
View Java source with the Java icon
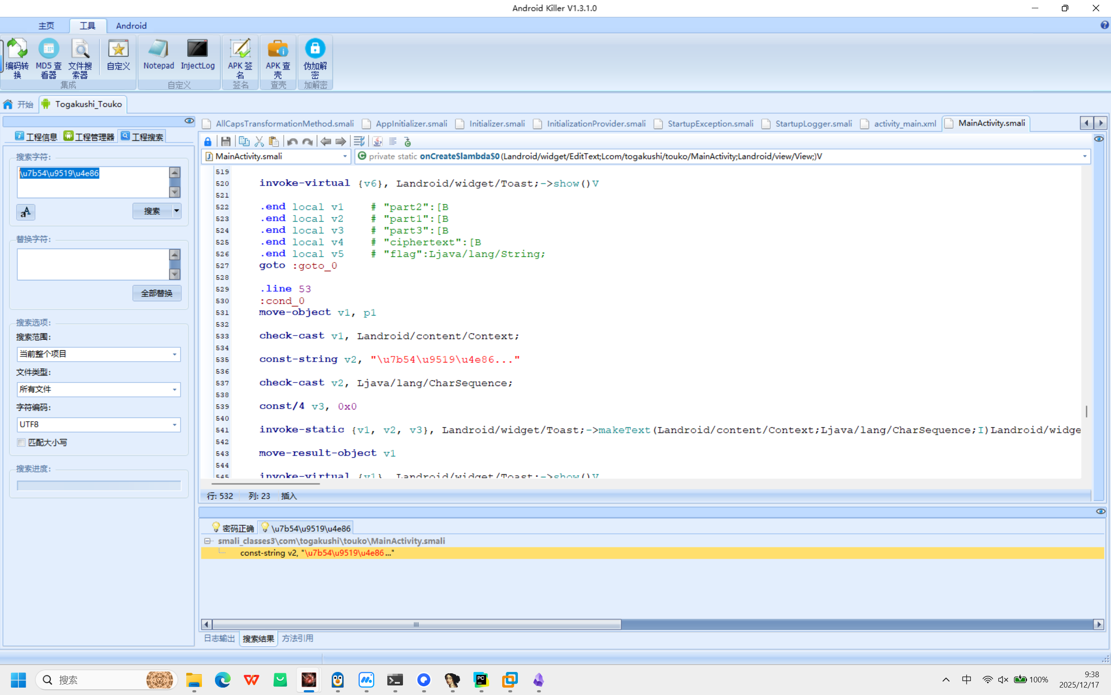377,142
